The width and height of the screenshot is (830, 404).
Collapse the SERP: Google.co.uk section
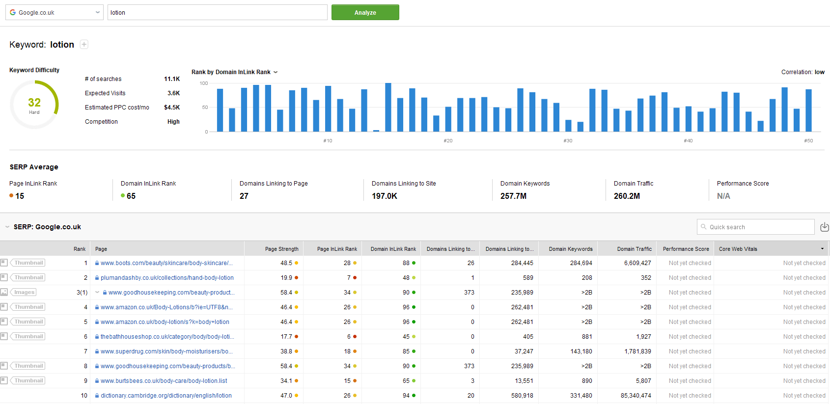coord(7,227)
